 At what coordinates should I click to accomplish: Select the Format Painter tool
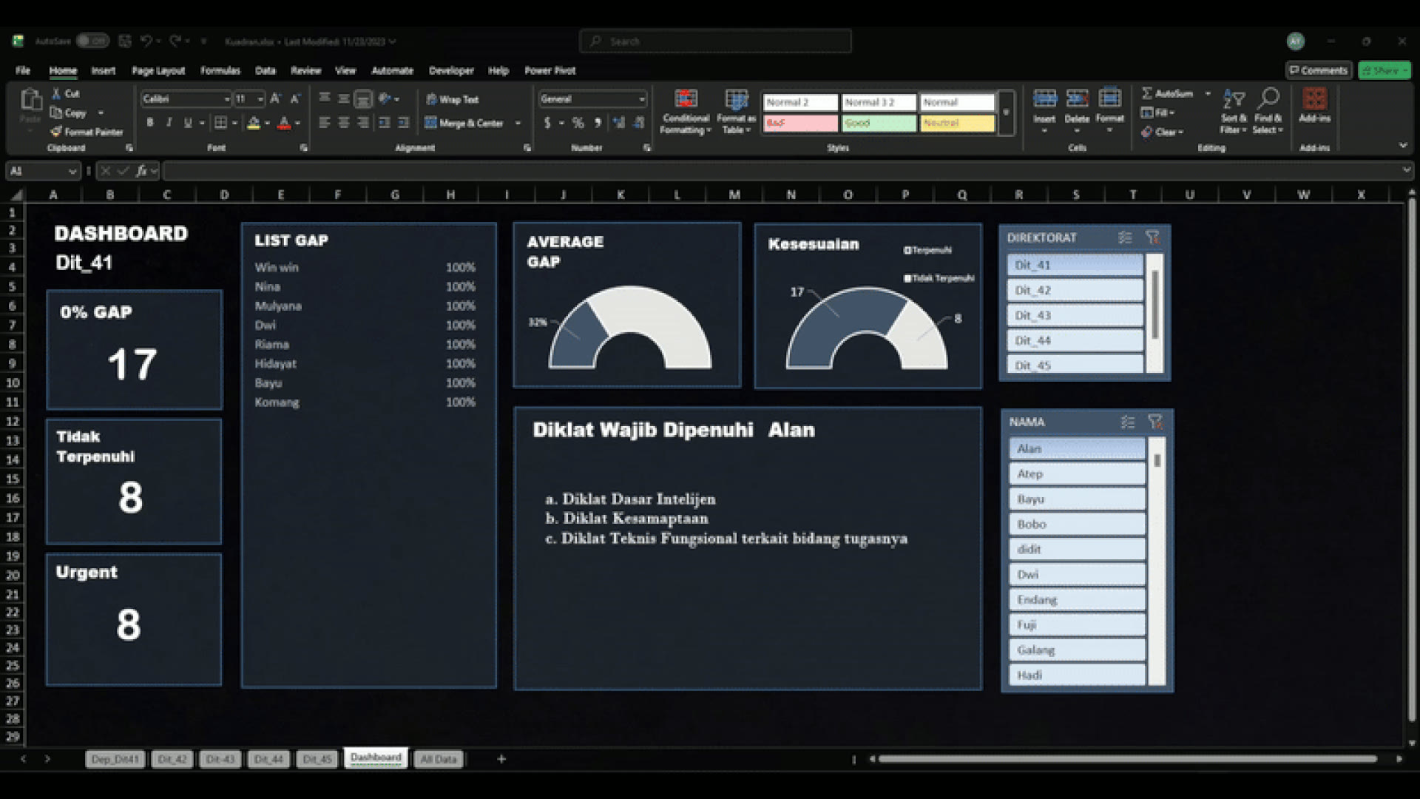click(x=87, y=132)
